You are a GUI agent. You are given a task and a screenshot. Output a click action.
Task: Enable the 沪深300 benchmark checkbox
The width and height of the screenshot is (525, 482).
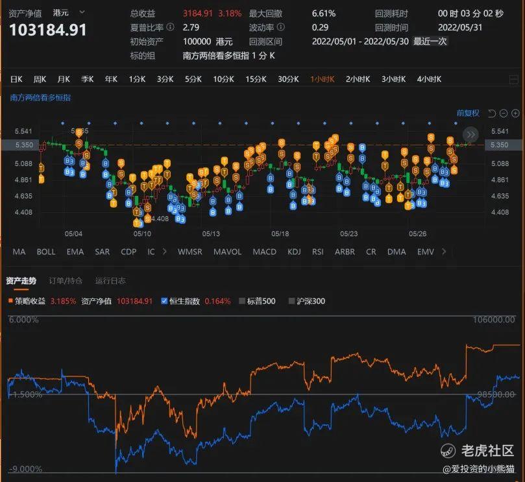pyautogui.click(x=291, y=301)
